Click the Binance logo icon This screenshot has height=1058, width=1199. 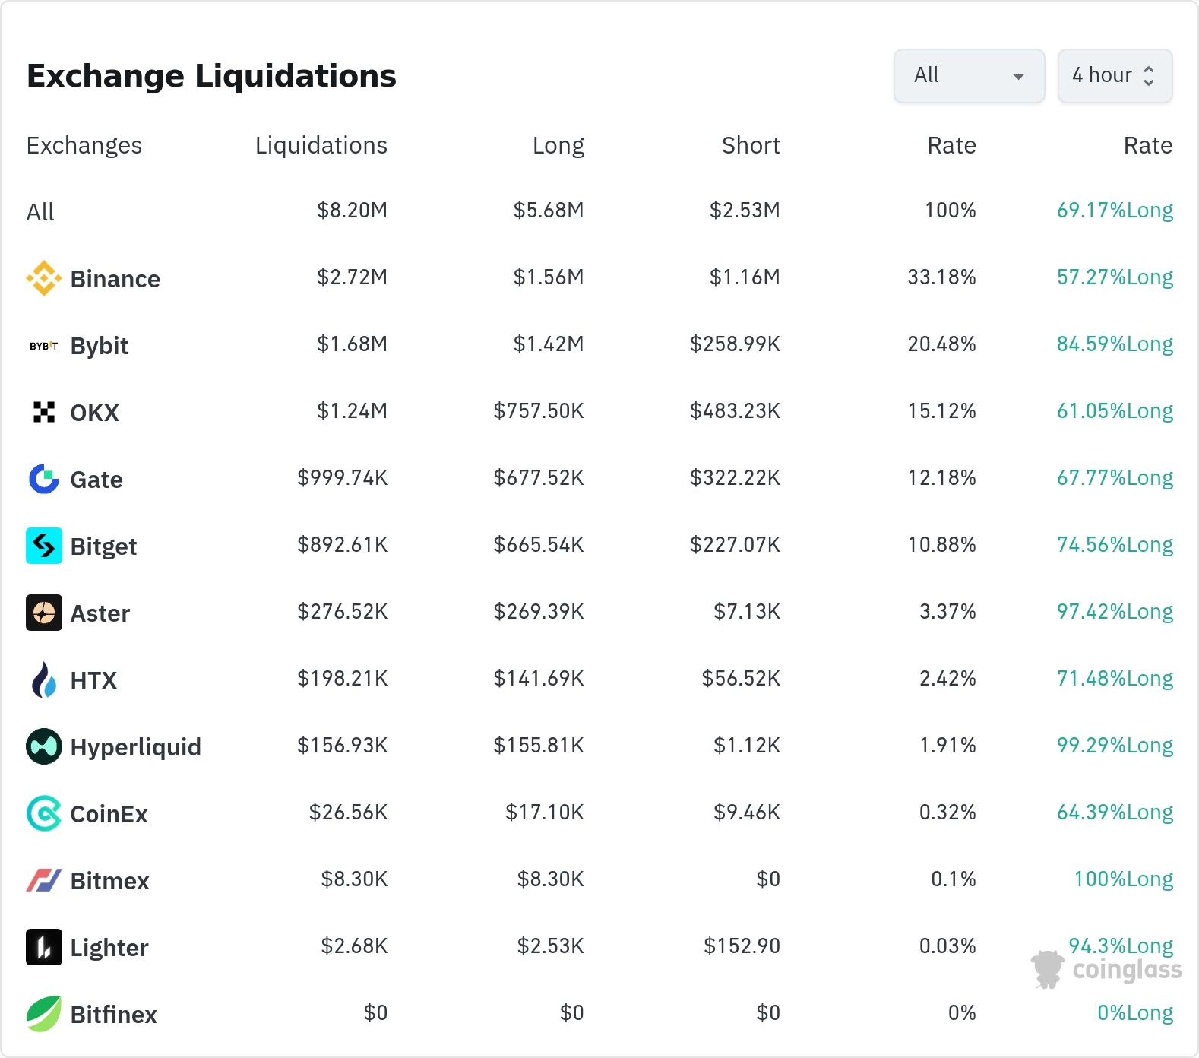coord(44,278)
